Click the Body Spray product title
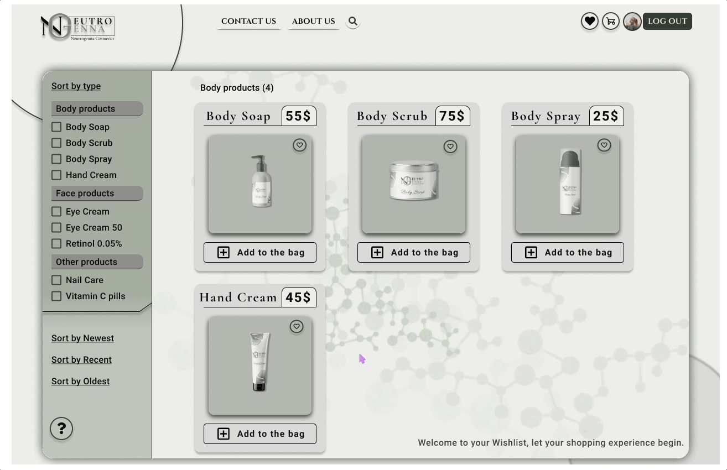727x470 pixels. pyautogui.click(x=546, y=116)
